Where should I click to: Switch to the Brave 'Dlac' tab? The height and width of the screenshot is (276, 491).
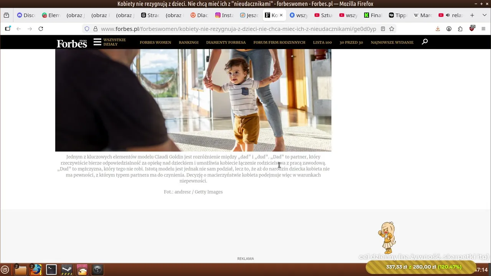pyautogui.click(x=199, y=15)
